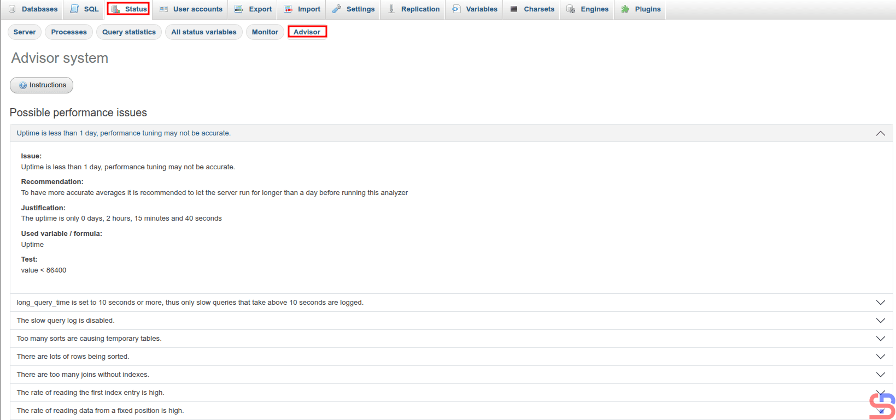Click the Settings wrench icon
This screenshot has height=420, width=896.
(x=337, y=9)
